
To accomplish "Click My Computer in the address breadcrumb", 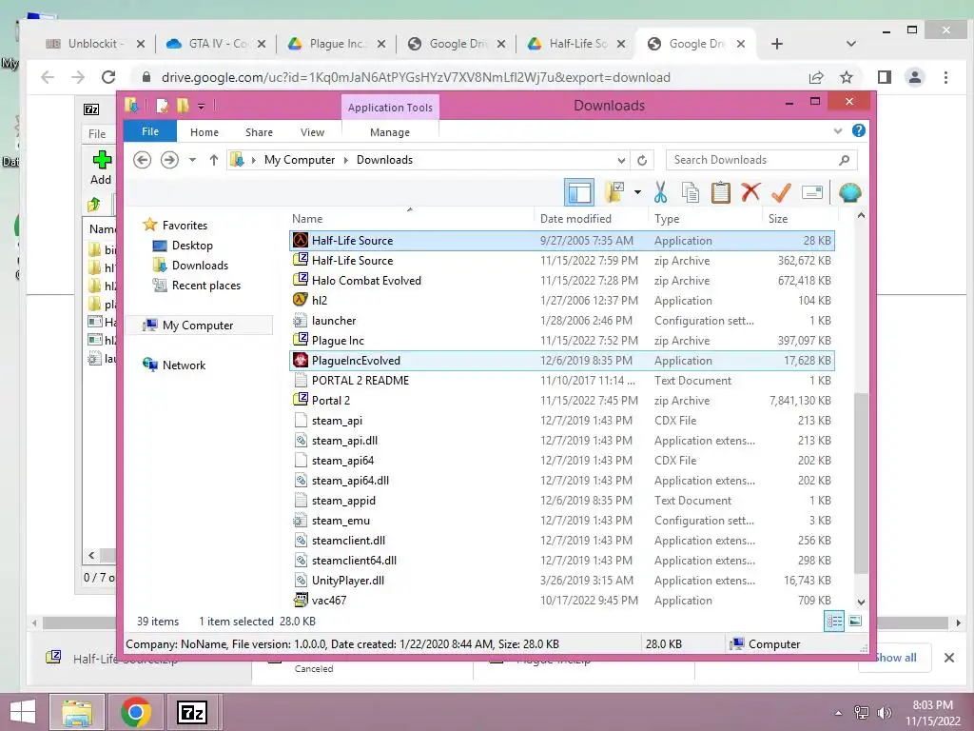I will pos(300,160).
